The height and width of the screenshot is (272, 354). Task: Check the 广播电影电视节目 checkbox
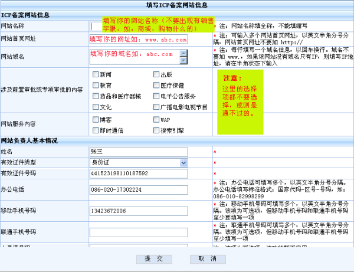pyautogui.click(x=156, y=107)
